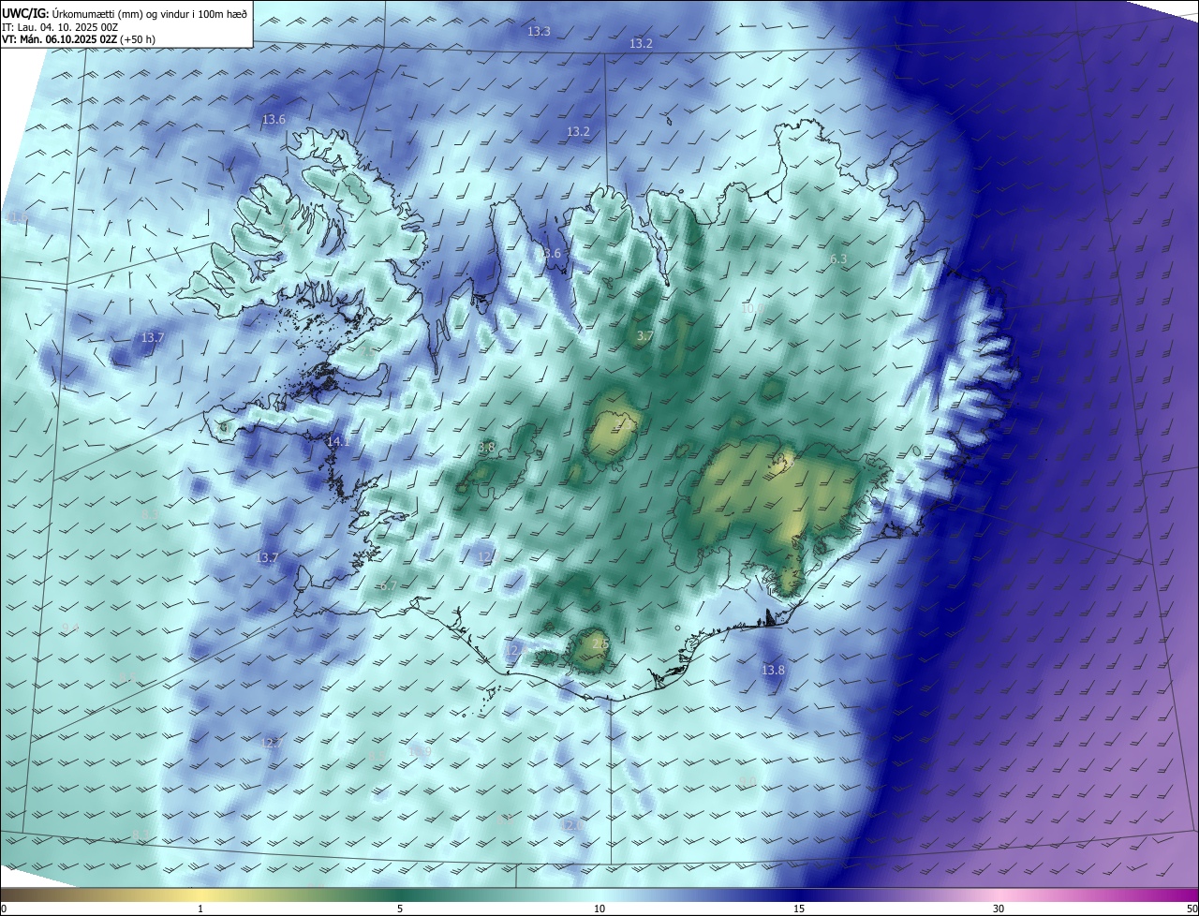Viewport: 1199px width, 916px height.
Task: Click the '12.7' value label over the ocean
Action: click(272, 743)
